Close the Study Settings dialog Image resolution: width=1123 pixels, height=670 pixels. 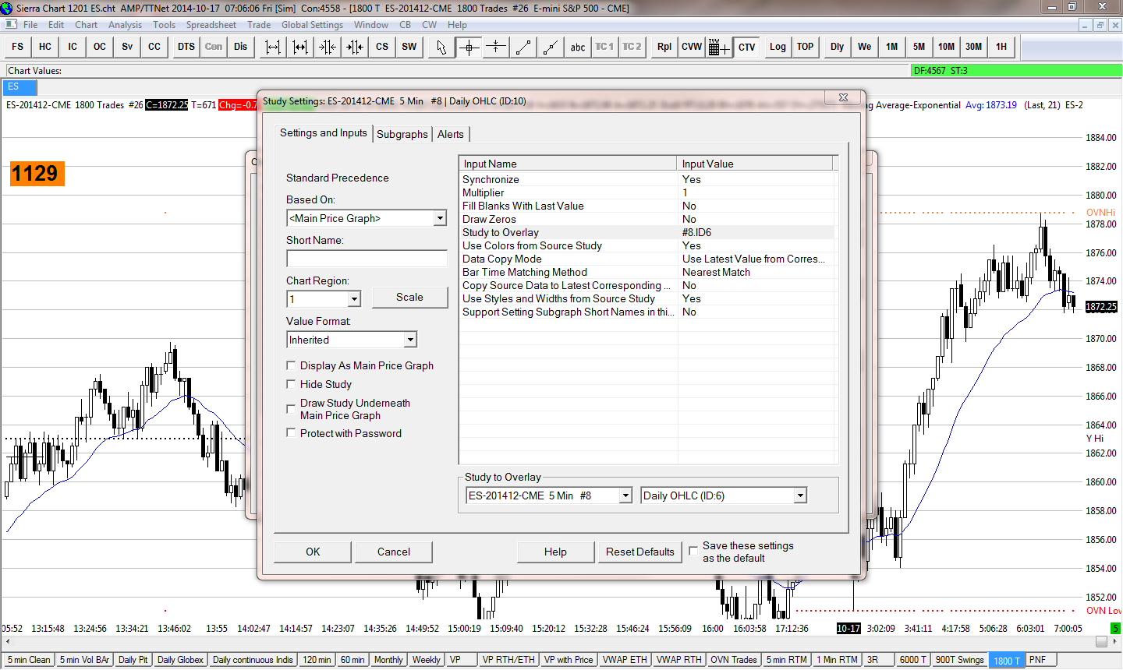pyautogui.click(x=843, y=98)
